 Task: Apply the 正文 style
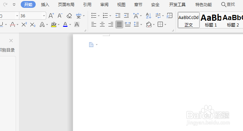[189, 20]
